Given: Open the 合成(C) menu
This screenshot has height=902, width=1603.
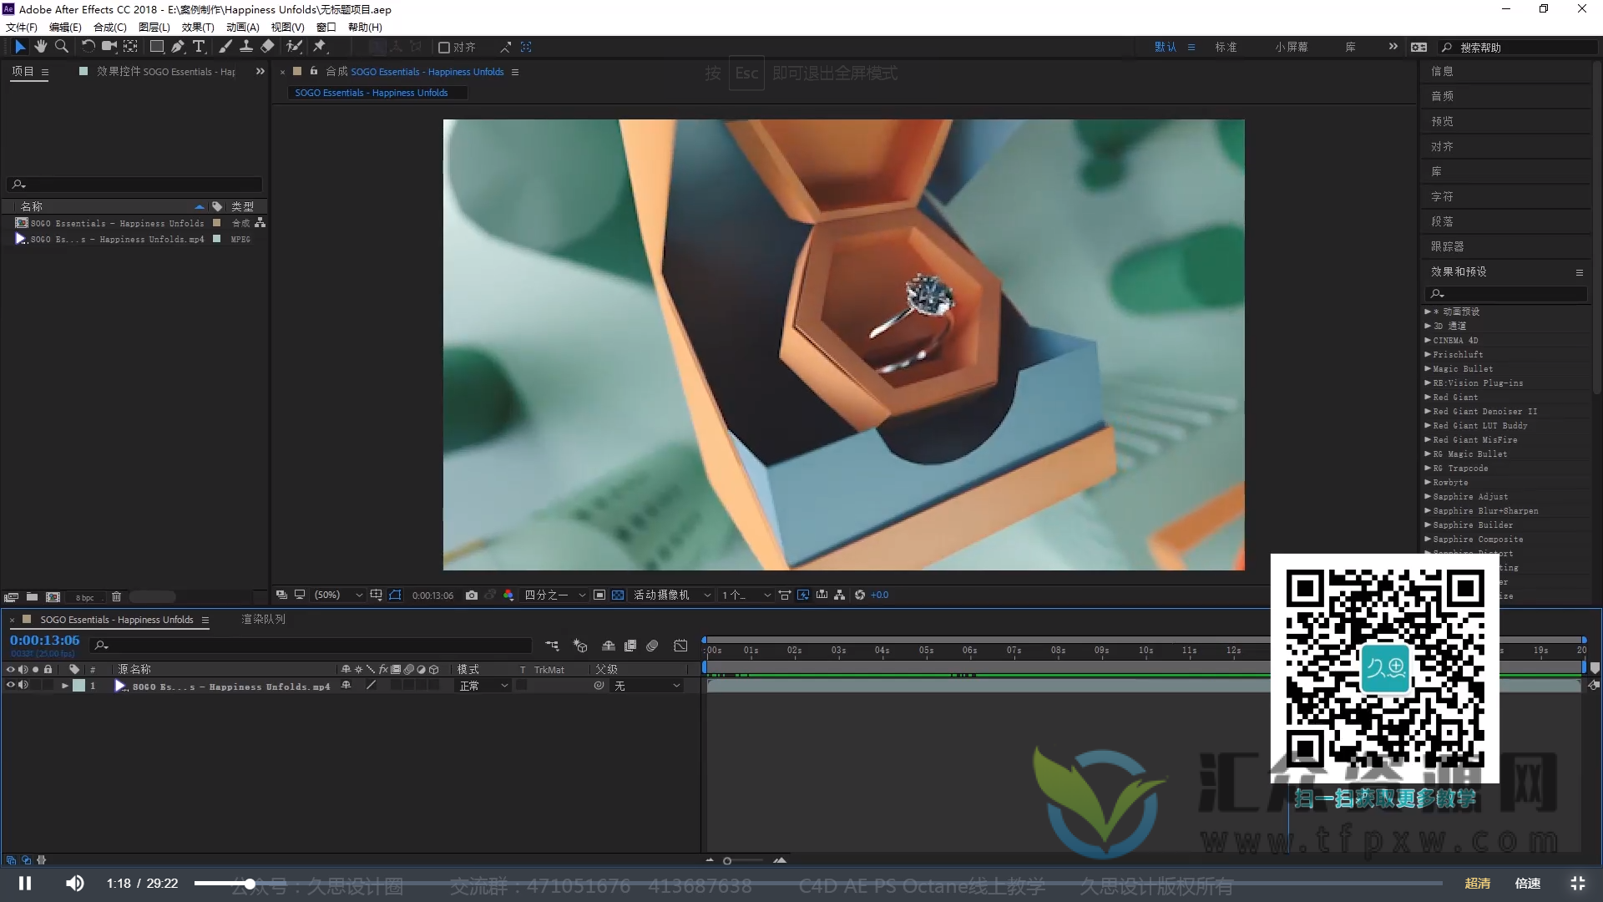Looking at the screenshot, I should (109, 27).
